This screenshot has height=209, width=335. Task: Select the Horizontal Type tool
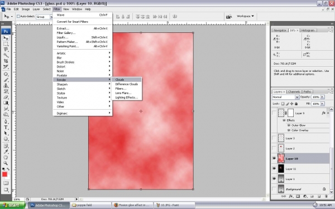[x=6, y=128]
